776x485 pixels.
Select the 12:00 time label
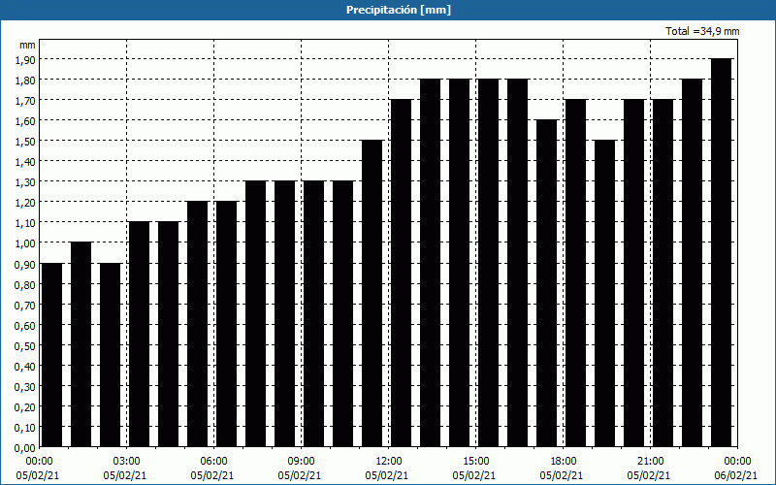(389, 462)
